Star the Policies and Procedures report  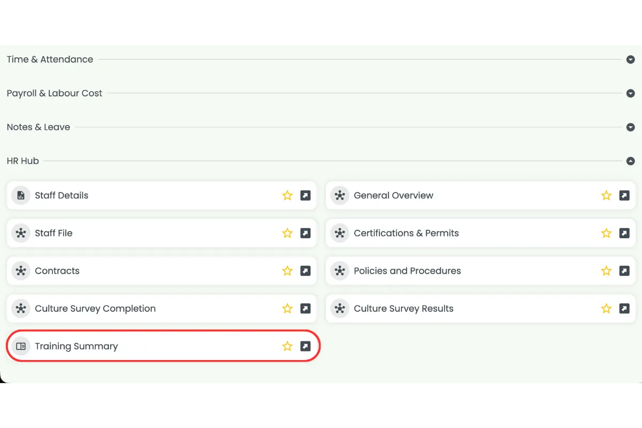coord(606,271)
